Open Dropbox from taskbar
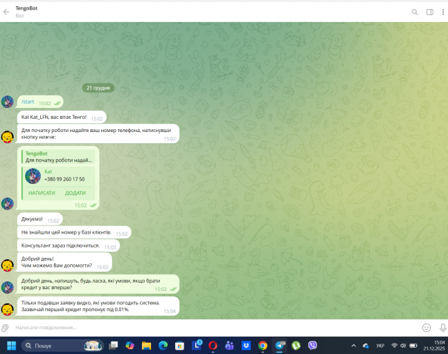The height and width of the screenshot is (354, 448). coord(246,346)
